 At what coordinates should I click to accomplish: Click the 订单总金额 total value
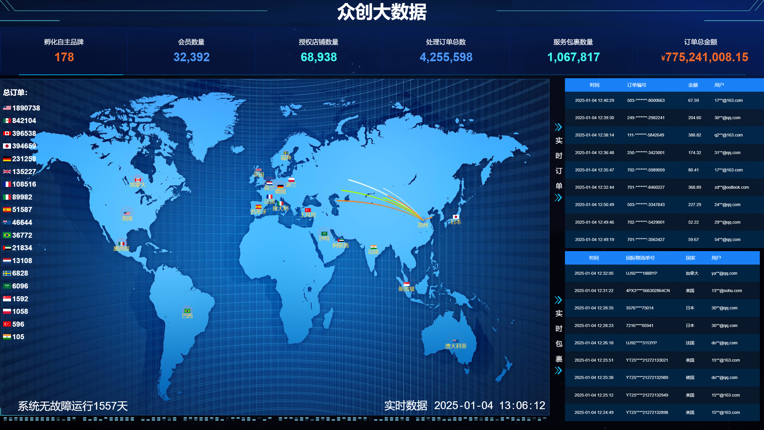(x=705, y=57)
